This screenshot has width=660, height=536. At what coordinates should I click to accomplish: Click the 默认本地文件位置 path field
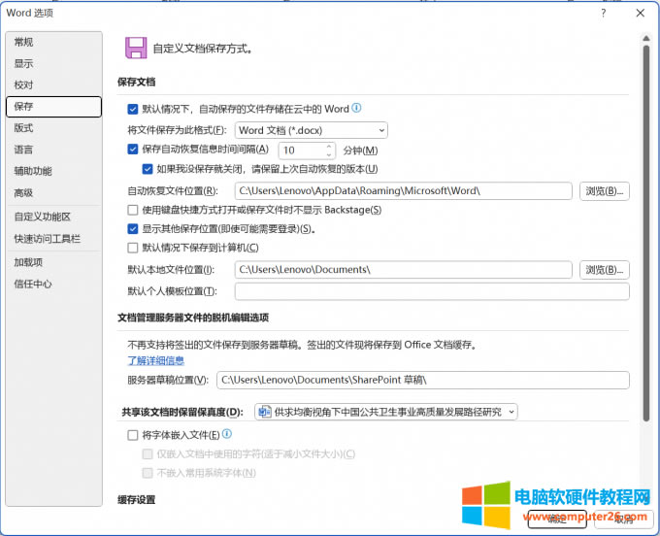pos(403,270)
